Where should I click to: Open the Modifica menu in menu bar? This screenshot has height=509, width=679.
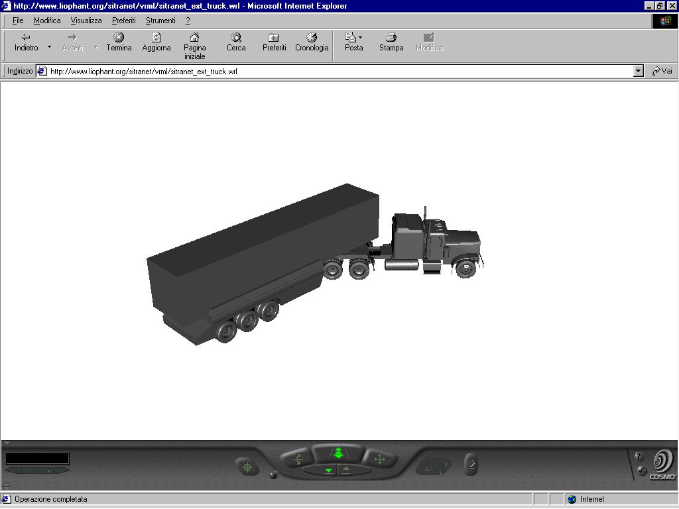(47, 21)
